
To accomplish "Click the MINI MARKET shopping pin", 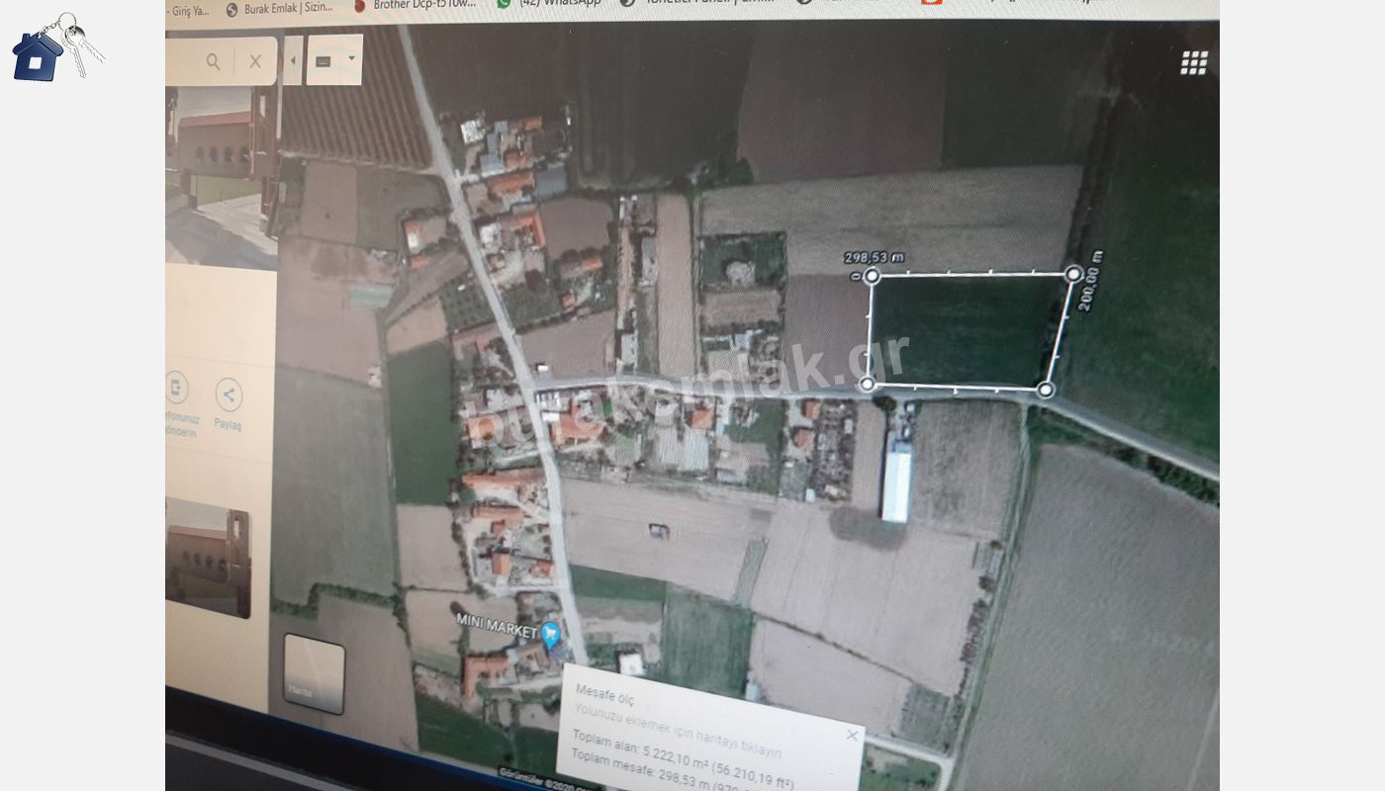I will 550,634.
